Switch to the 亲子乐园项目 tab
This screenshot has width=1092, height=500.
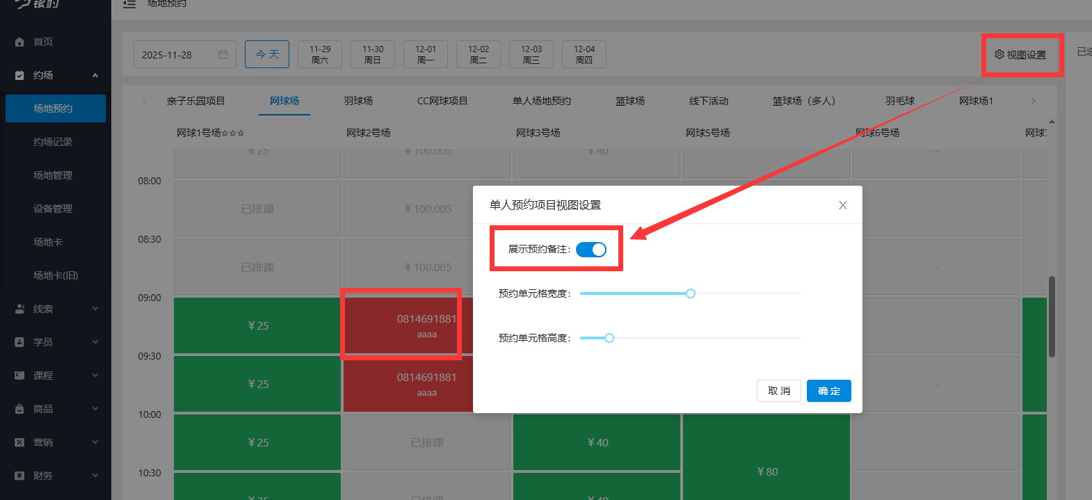[196, 101]
